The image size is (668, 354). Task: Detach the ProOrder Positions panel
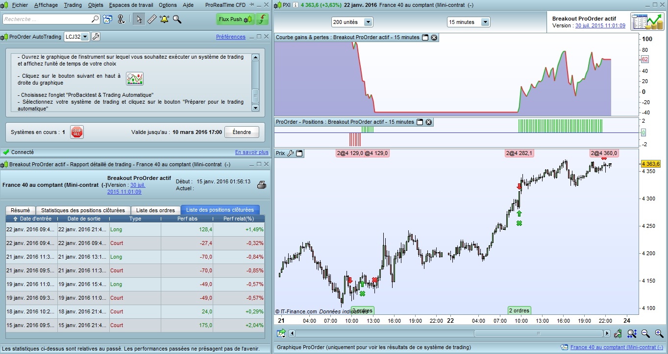(x=420, y=122)
